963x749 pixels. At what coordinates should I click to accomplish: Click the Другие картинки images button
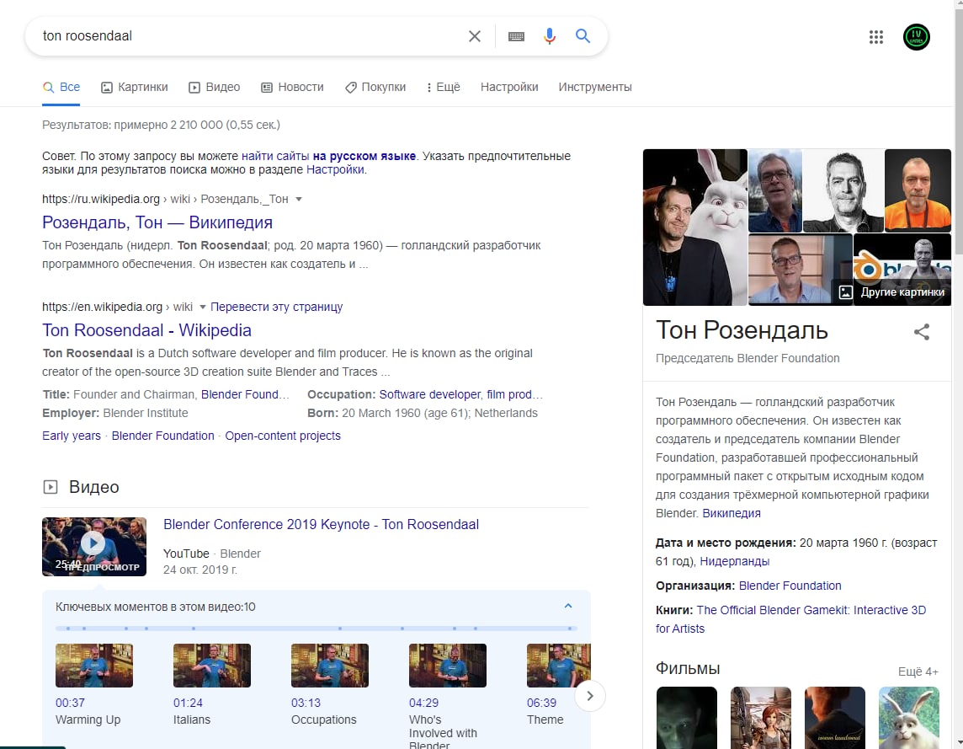pyautogui.click(x=891, y=292)
